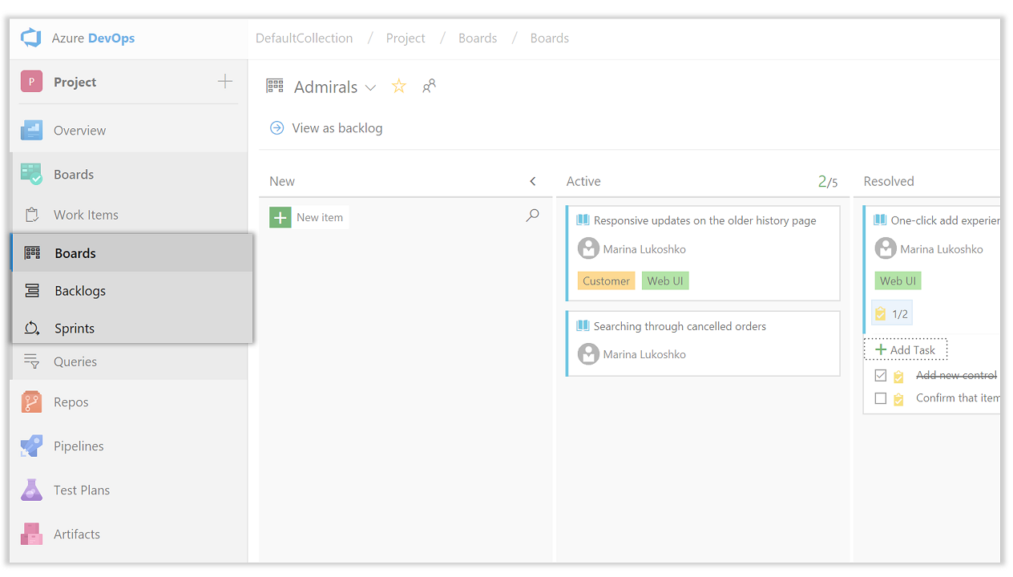Click the search icon in New column
Image resolution: width=1013 pixels, height=577 pixels.
coord(532,216)
